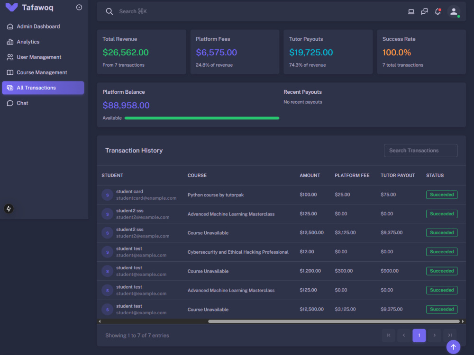Click the users icon beside User Management
474x355 pixels.
tap(10, 57)
